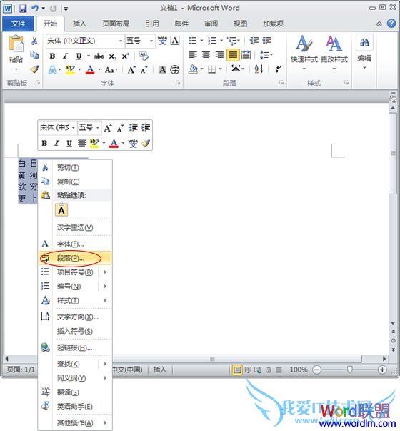The height and width of the screenshot is (431, 400).
Task: Click the Clear Formatting icon in ribbon
Action: [x=144, y=56]
